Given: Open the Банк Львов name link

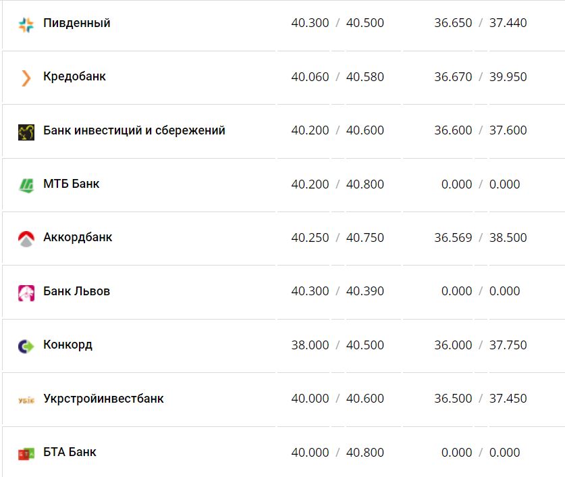Looking at the screenshot, I should (x=76, y=291).
